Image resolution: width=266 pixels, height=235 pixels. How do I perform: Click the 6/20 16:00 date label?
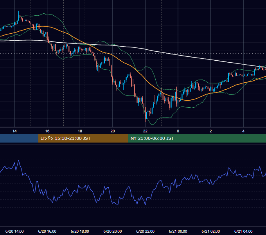click(47, 231)
